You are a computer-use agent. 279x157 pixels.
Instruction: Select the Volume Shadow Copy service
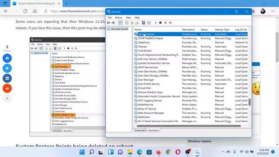pos(191,92)
